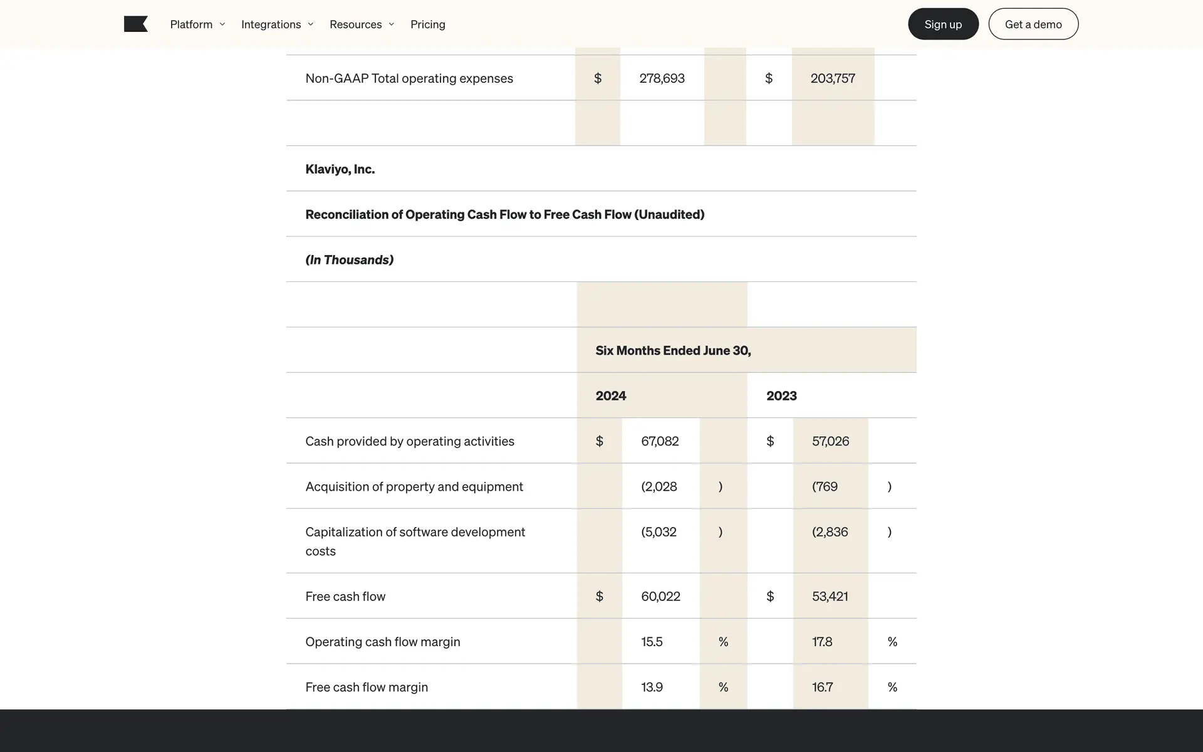This screenshot has height=752, width=1203.
Task: Expand the Resources chevron arrow
Action: coord(392,24)
